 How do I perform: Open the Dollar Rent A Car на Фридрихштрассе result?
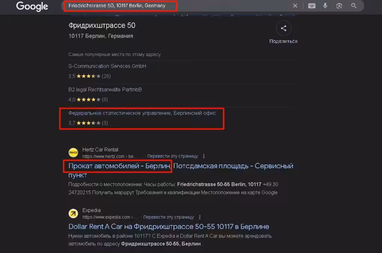click(169, 227)
